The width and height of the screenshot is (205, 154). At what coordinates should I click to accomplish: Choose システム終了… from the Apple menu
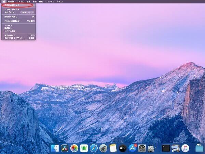pos(18,31)
